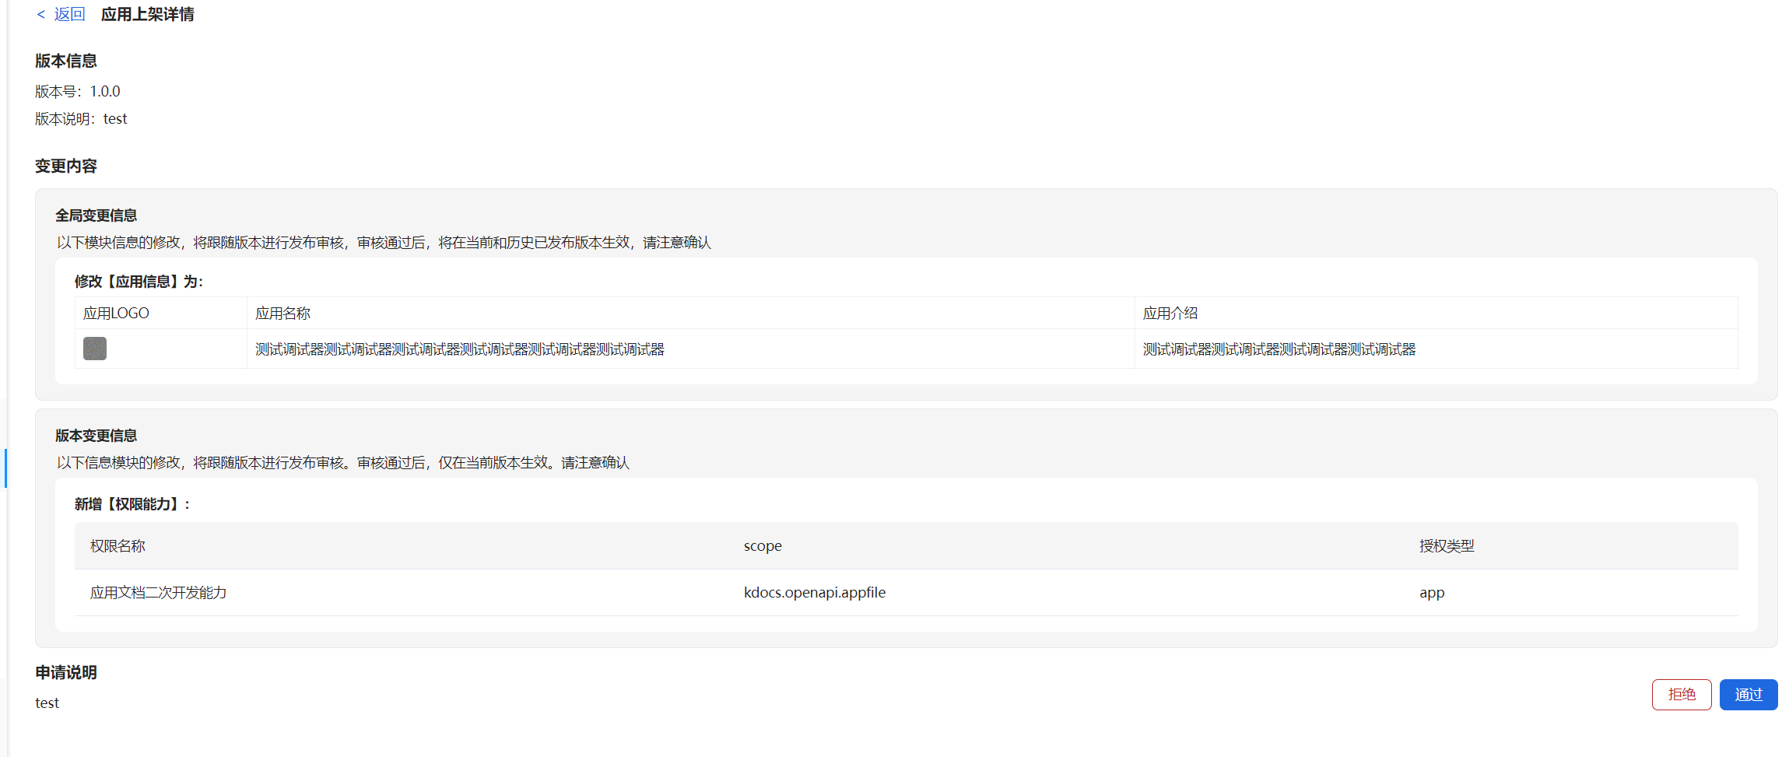Click the 应用介绍 column header

pos(1170,314)
